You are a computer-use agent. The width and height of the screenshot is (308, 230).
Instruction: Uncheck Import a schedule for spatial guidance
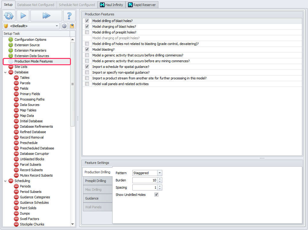[x=87, y=67]
